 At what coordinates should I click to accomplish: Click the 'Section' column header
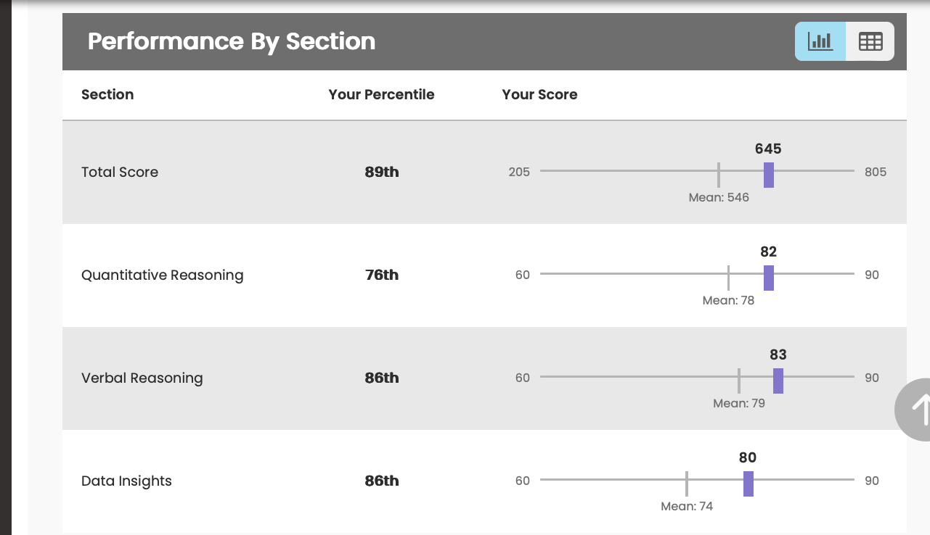[x=107, y=94]
